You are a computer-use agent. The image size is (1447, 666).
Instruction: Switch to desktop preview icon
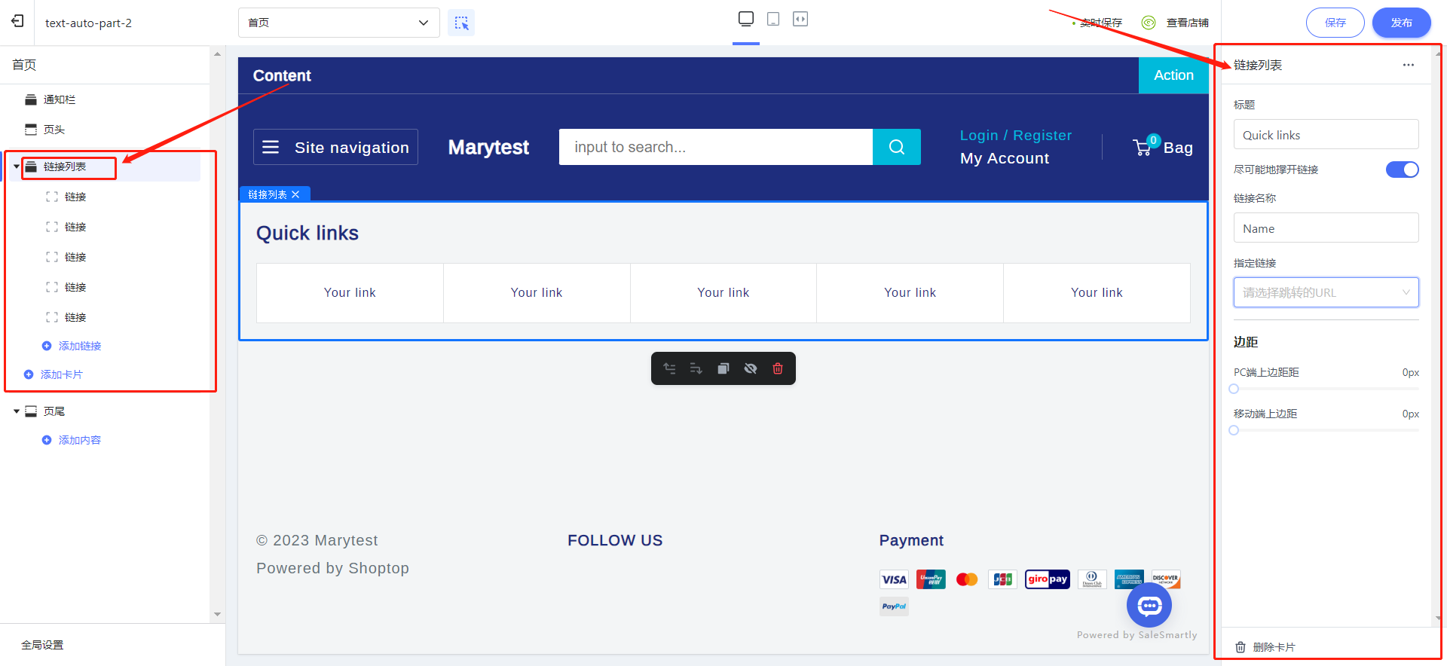click(x=746, y=19)
